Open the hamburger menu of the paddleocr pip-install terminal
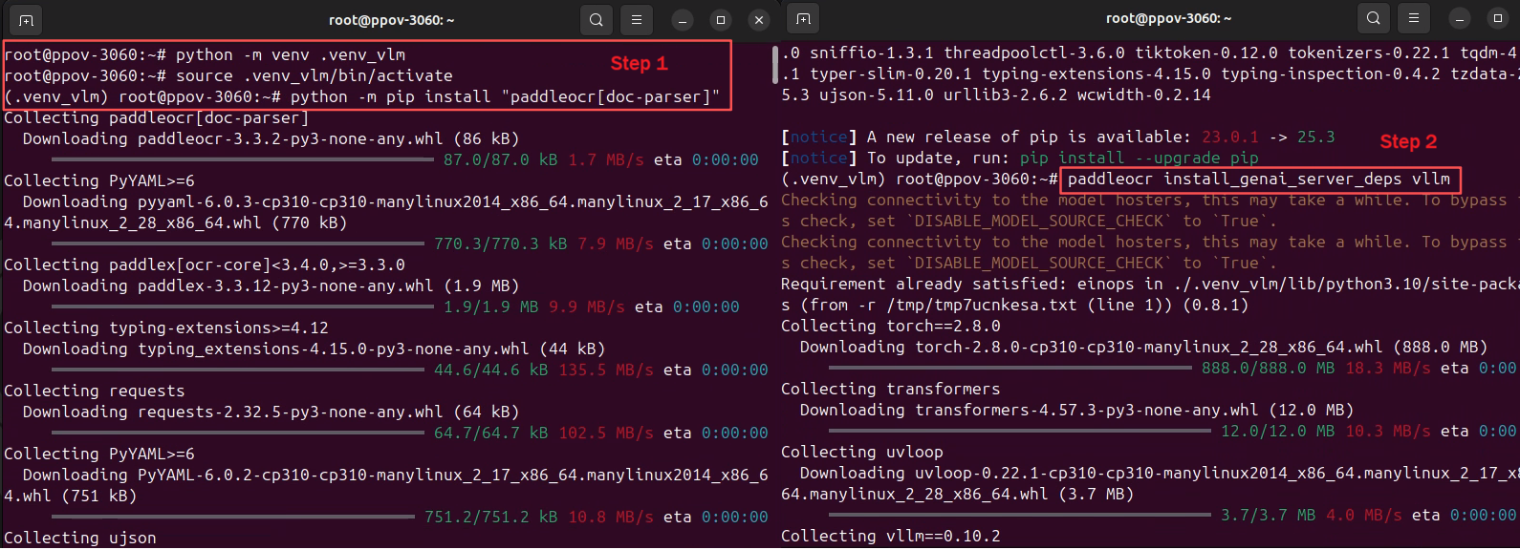This screenshot has width=1520, height=550. pyautogui.click(x=637, y=19)
